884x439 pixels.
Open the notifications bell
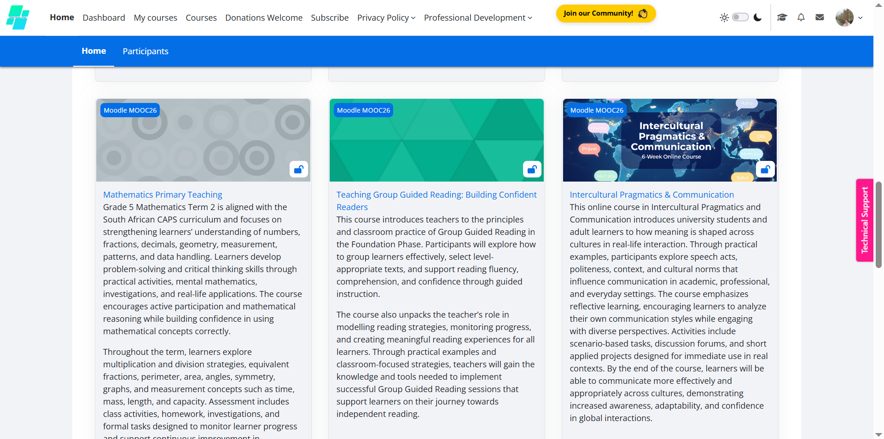[801, 17]
